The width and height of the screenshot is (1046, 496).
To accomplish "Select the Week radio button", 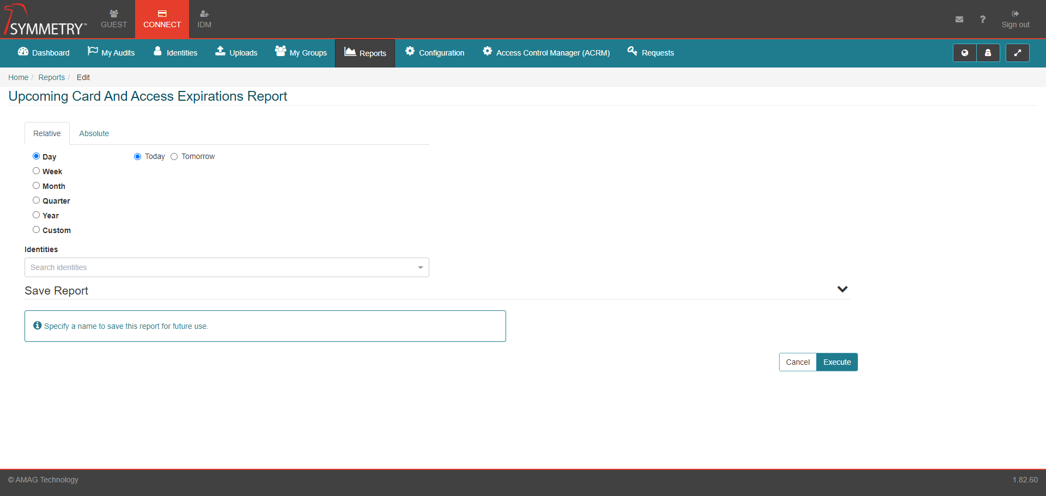I will pos(37,171).
